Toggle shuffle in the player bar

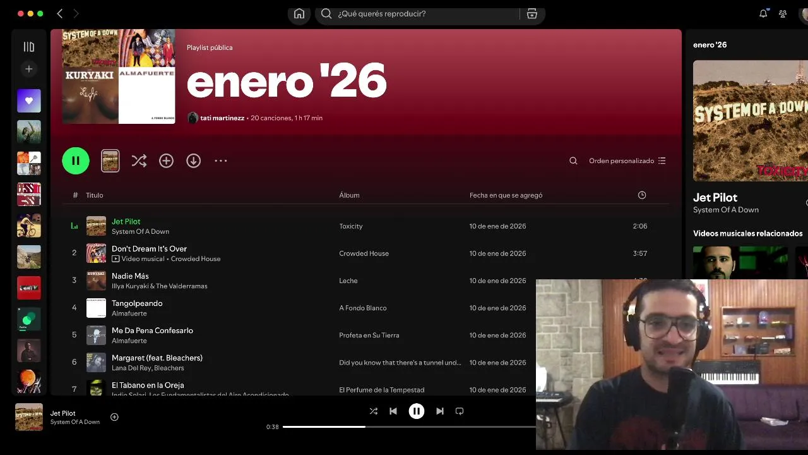373,411
